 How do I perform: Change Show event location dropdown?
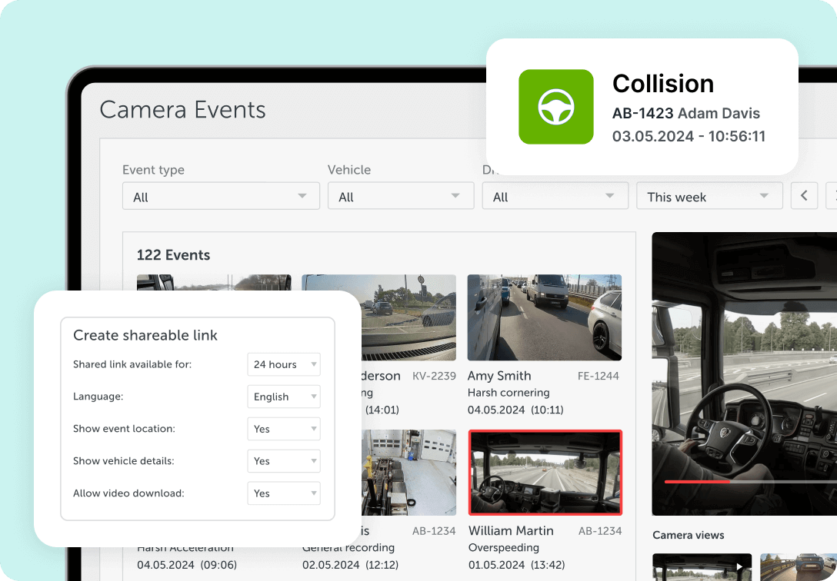point(283,429)
